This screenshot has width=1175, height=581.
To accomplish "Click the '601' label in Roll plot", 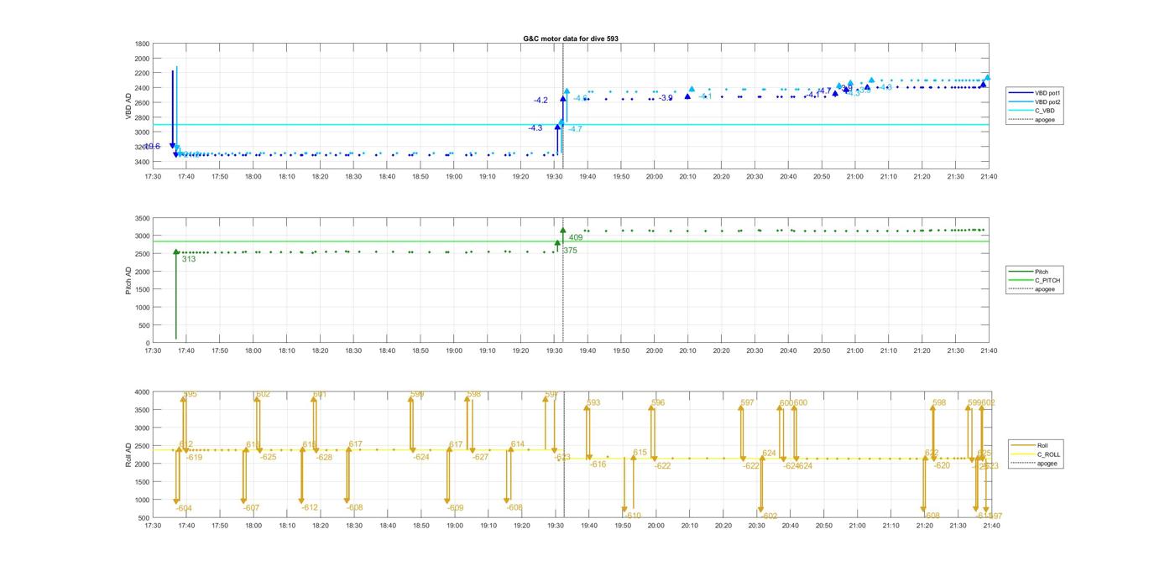I will 320,394.
